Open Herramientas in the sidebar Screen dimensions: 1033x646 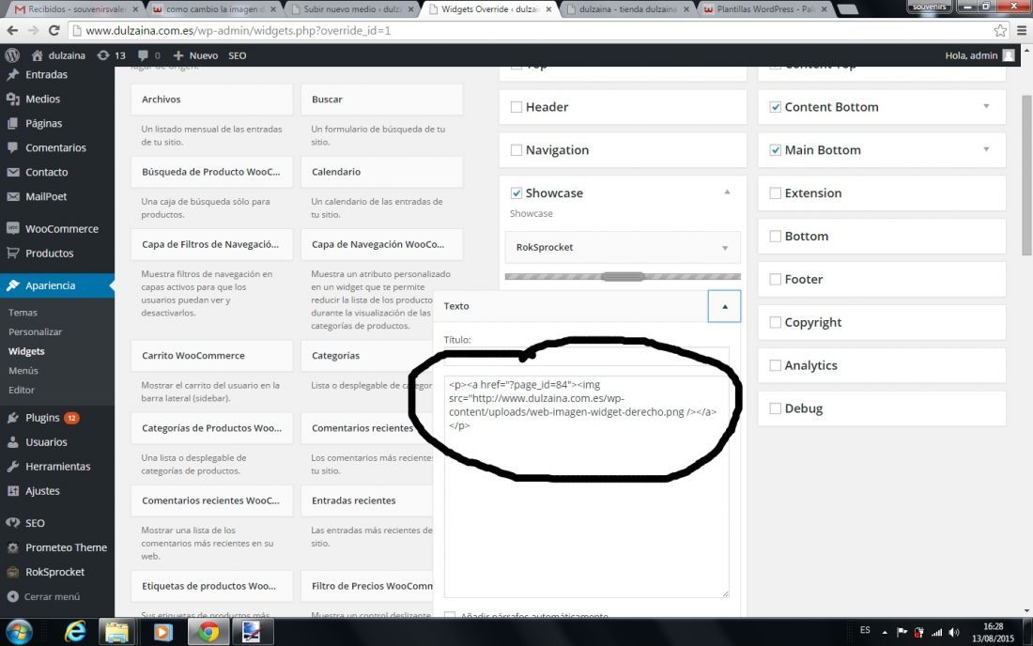(x=57, y=467)
